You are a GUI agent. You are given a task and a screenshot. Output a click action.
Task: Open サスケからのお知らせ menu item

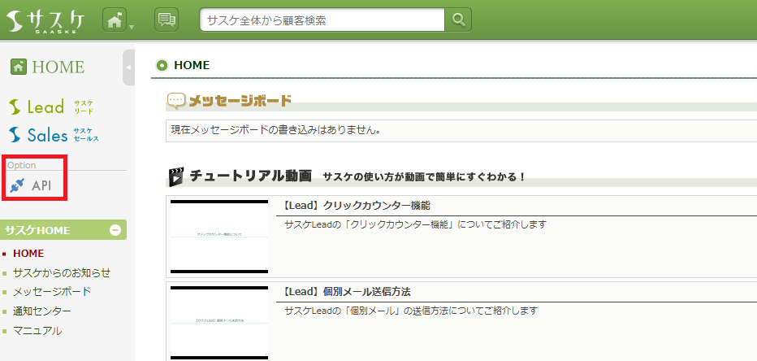62,272
